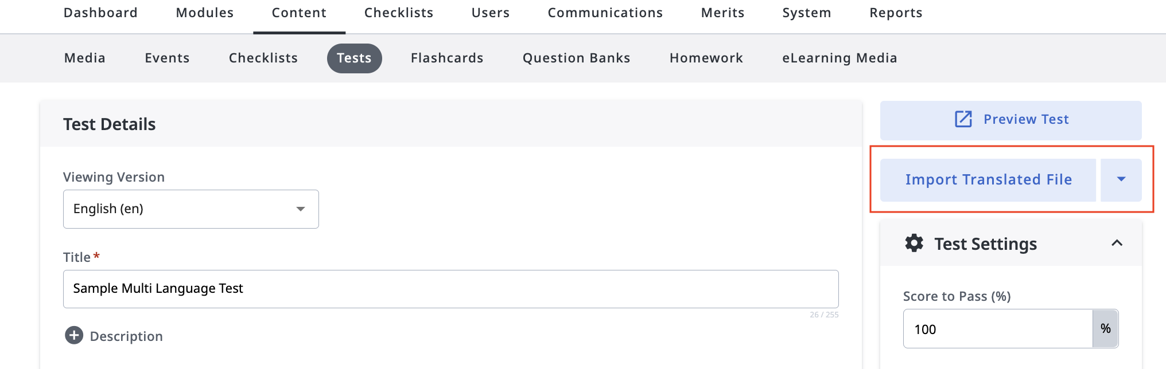The image size is (1166, 369).
Task: Open the Import Translated File options arrow
Action: point(1121,179)
